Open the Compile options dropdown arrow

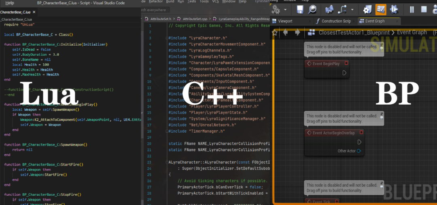(286, 10)
